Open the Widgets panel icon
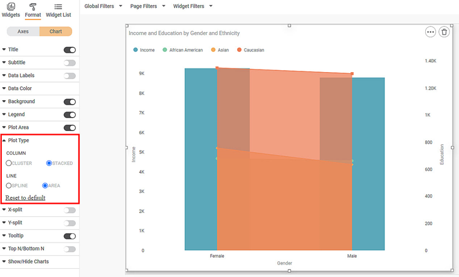Viewport: 459px width, 277px height. [x=11, y=6]
